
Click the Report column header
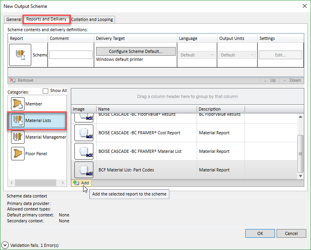(x=28, y=38)
